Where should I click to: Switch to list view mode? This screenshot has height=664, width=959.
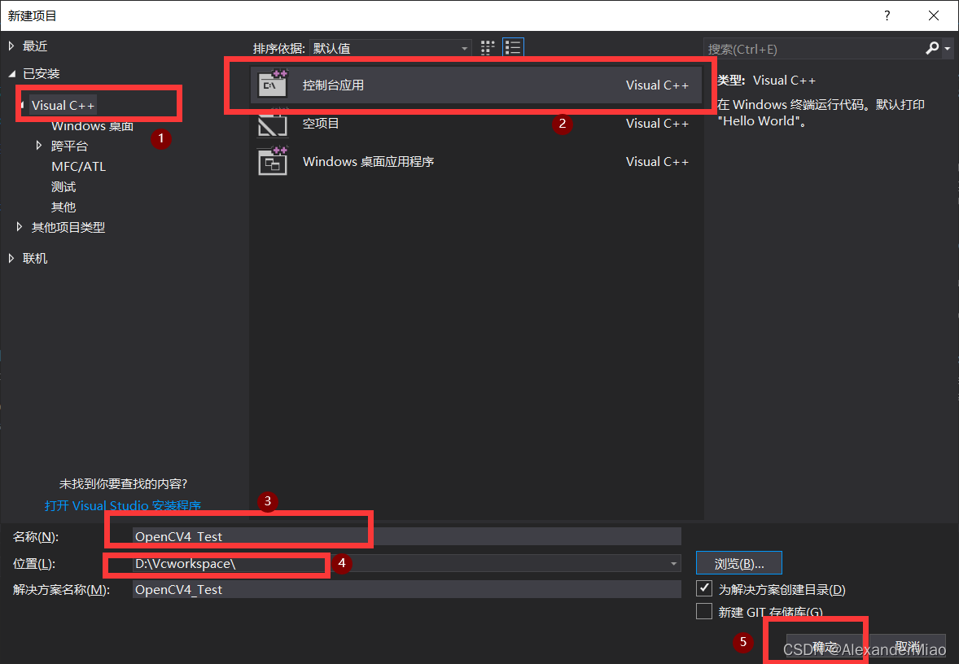point(513,47)
